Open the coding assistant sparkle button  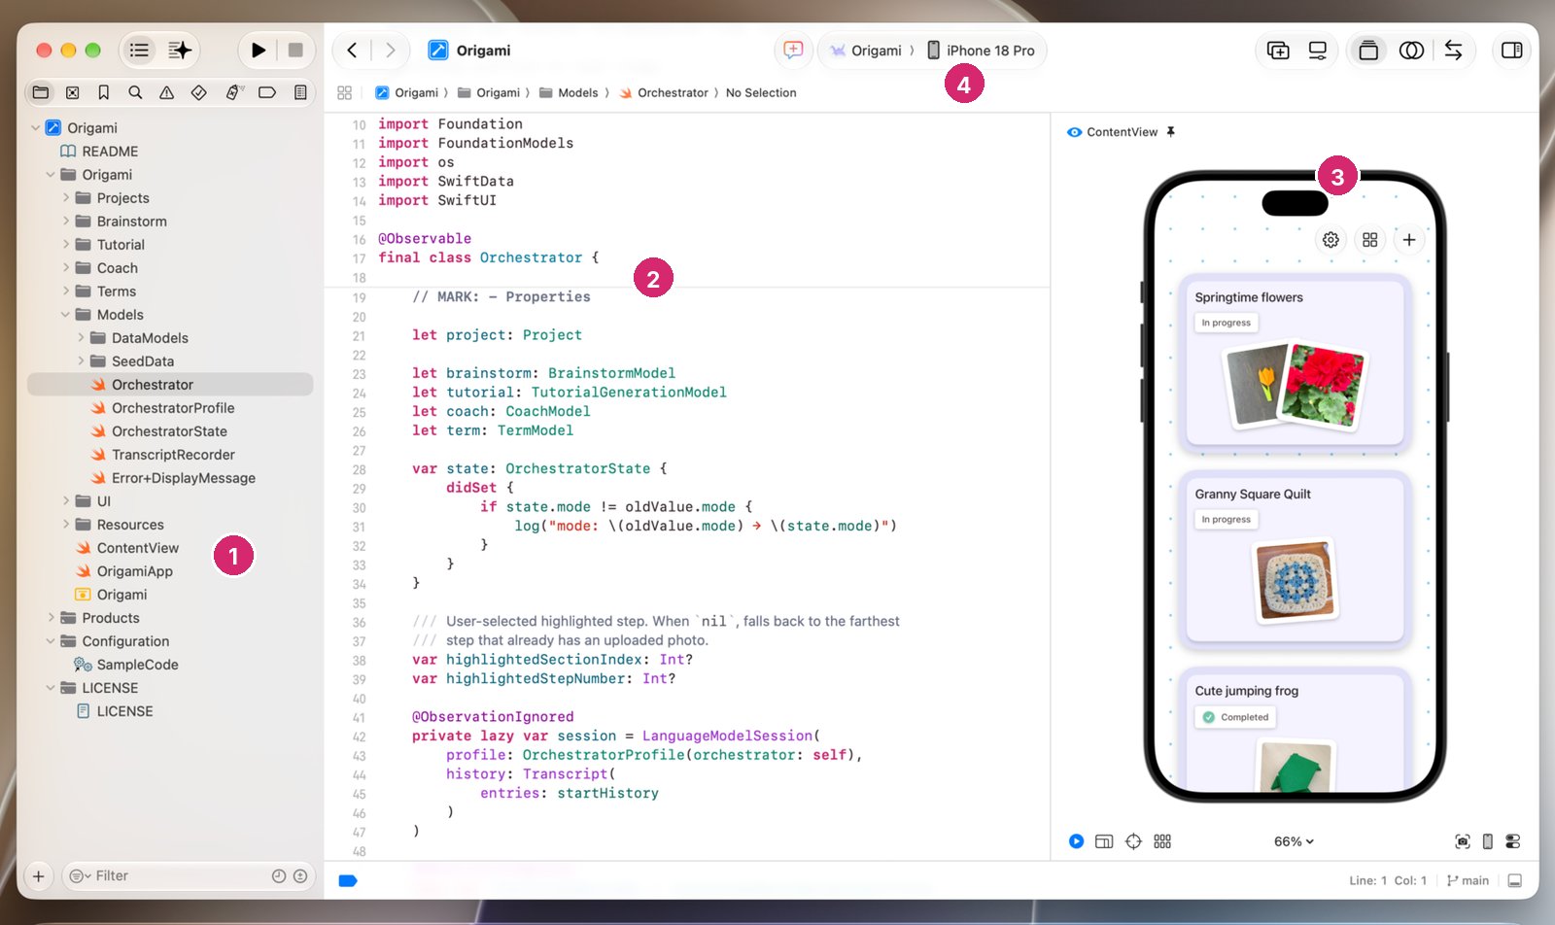(x=180, y=50)
